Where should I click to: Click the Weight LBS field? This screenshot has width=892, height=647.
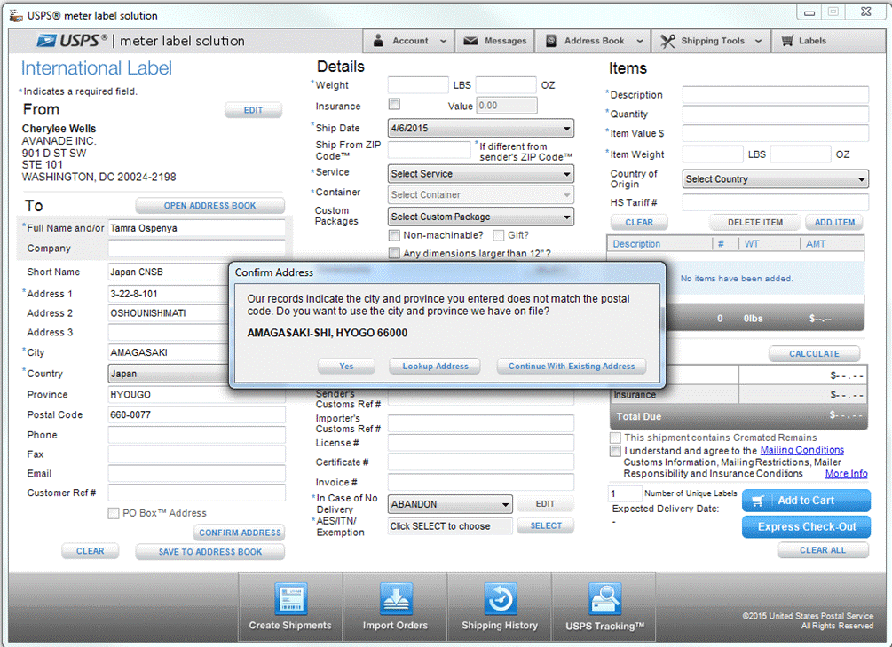pyautogui.click(x=418, y=85)
